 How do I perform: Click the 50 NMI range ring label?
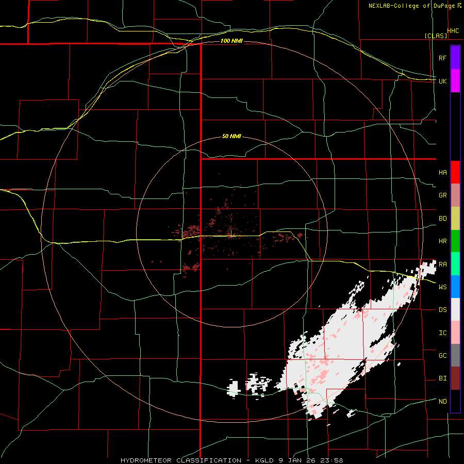coord(231,137)
